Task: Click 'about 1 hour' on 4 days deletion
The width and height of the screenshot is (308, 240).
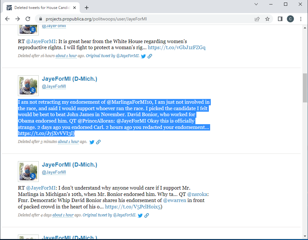Action: (x=63, y=215)
